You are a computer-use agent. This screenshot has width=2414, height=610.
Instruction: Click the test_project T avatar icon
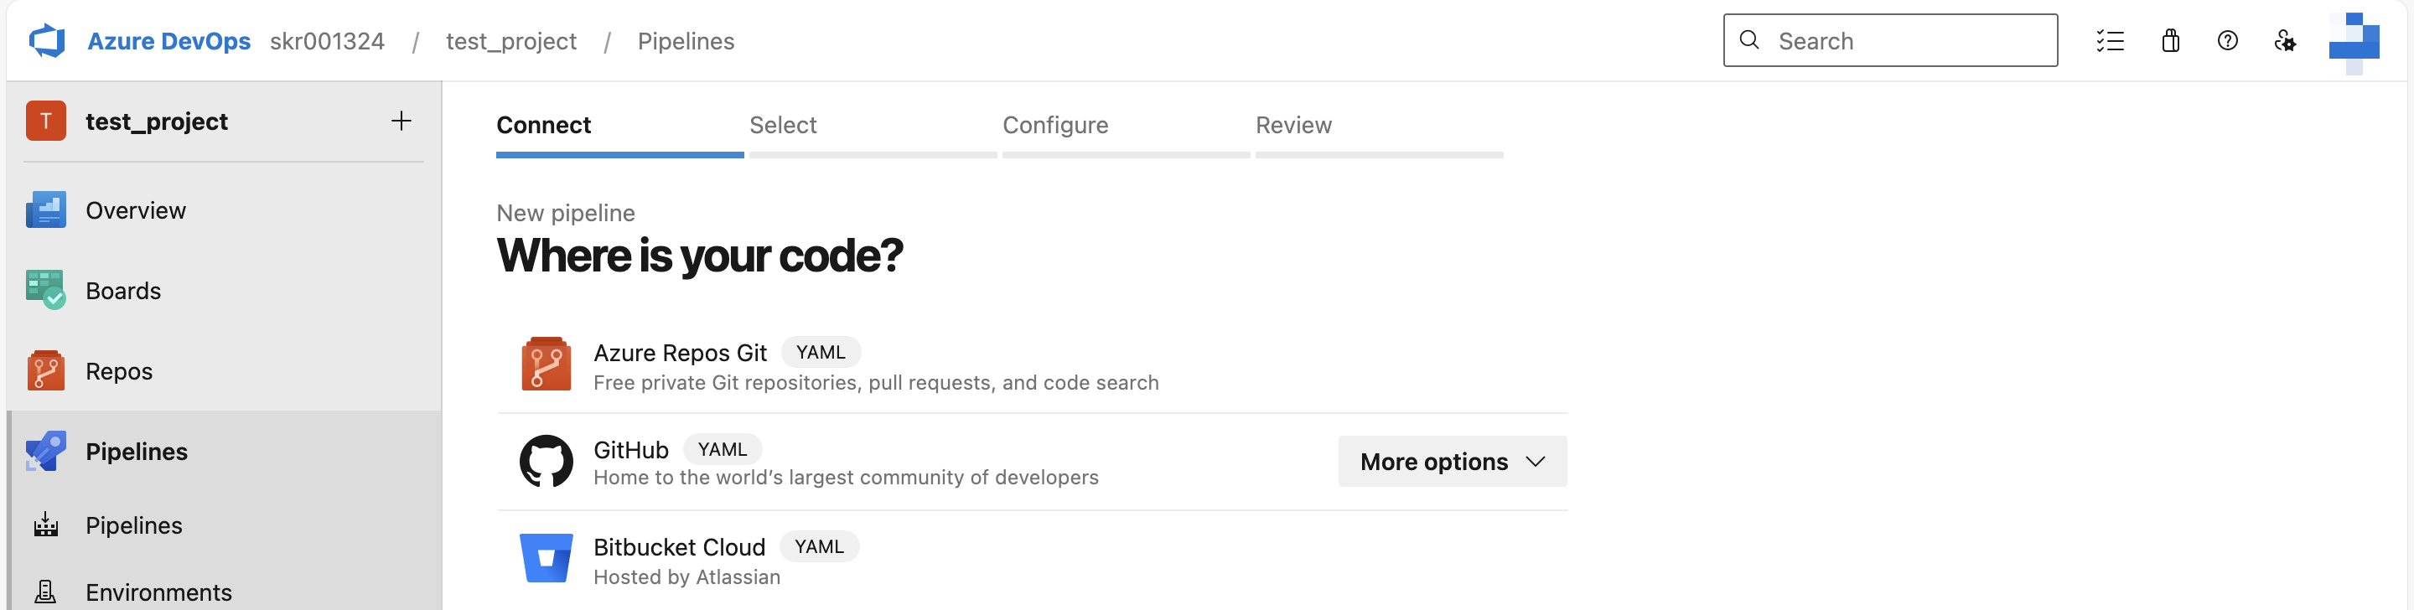[x=46, y=121]
